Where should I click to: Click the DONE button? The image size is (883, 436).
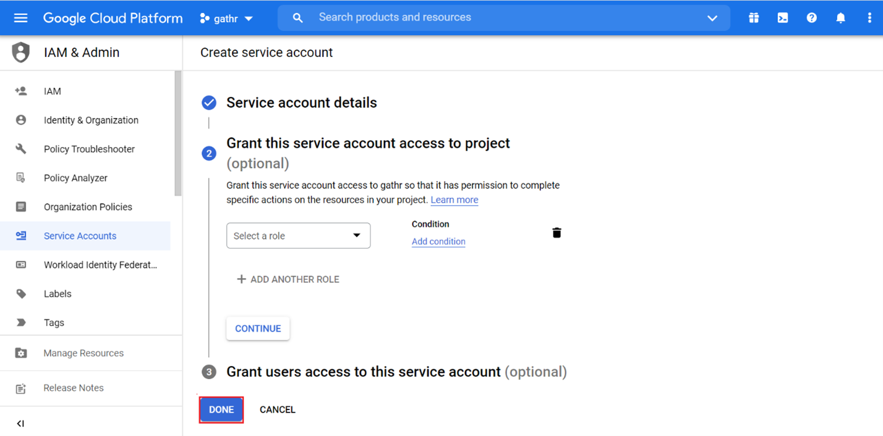(x=221, y=409)
